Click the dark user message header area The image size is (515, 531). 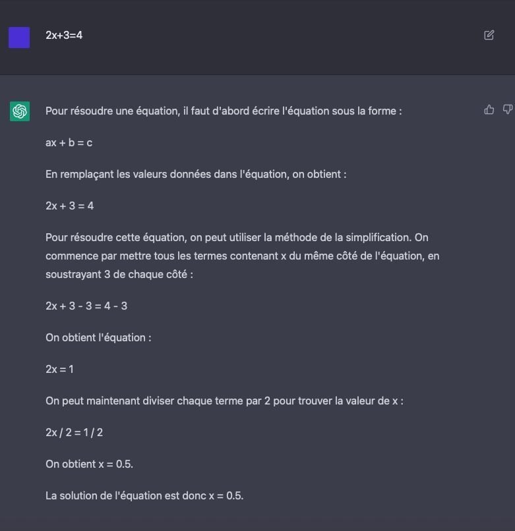coord(257,38)
